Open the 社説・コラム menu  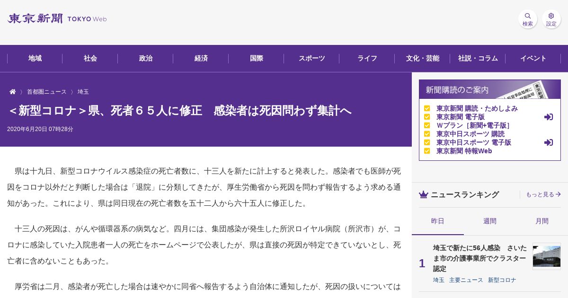click(478, 59)
